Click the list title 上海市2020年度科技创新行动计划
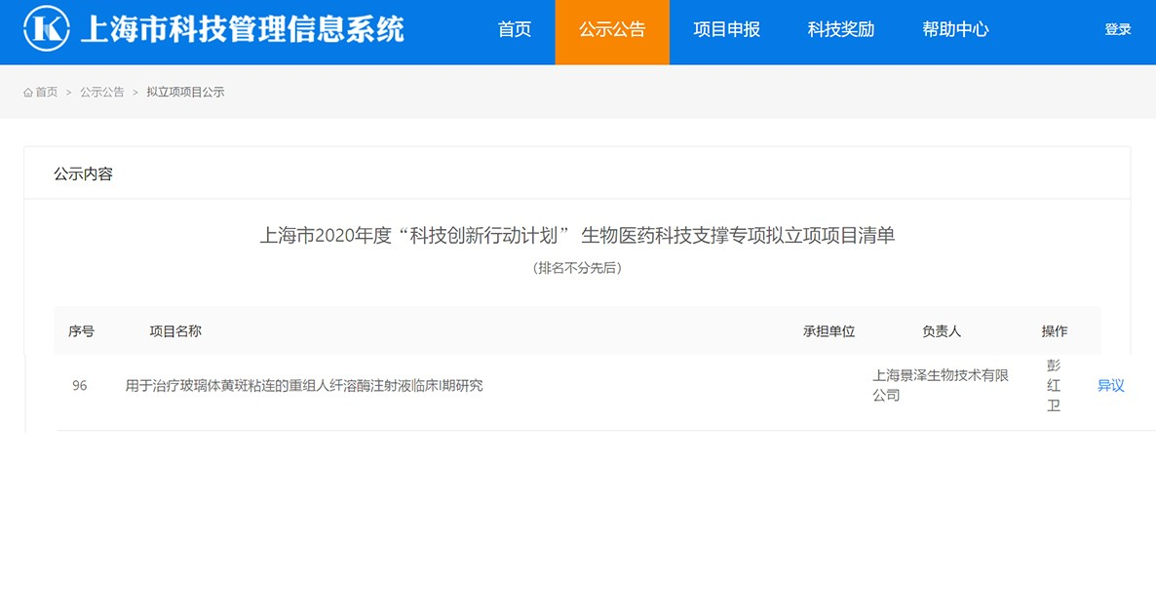 (x=577, y=236)
